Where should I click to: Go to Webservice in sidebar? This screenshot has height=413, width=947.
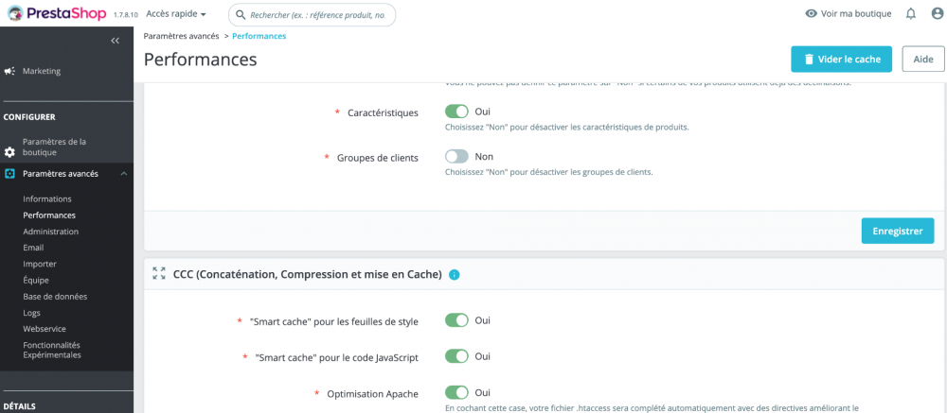[x=45, y=328]
